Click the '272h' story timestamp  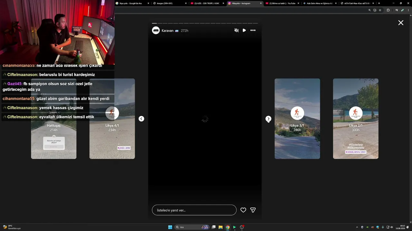click(184, 31)
